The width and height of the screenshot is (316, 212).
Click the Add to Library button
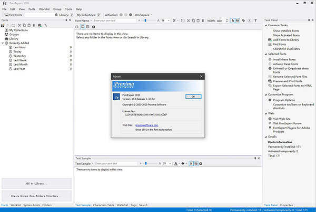point(36,184)
